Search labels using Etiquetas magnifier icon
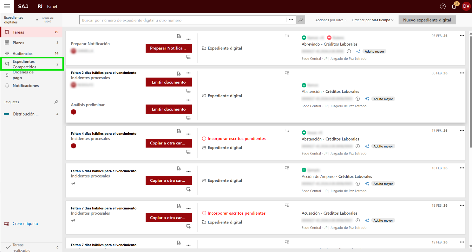472x252 pixels. click(x=56, y=102)
